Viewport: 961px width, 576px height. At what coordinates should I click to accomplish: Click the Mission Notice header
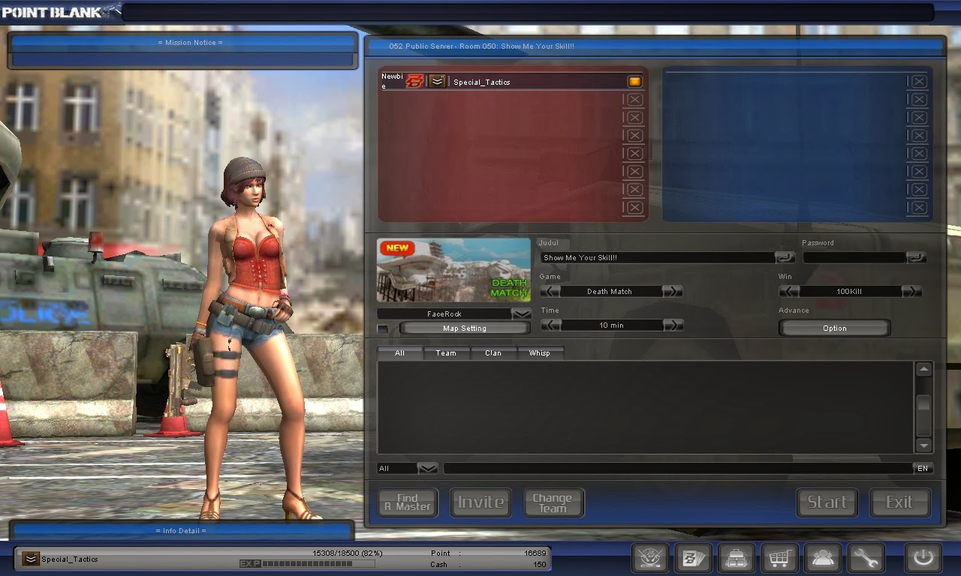tap(182, 43)
